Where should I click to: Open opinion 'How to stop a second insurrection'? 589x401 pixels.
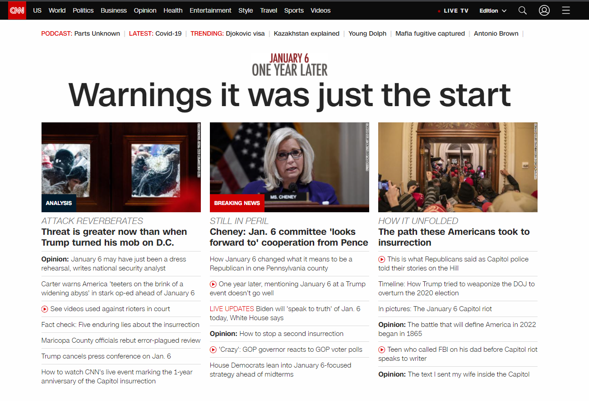click(x=277, y=334)
